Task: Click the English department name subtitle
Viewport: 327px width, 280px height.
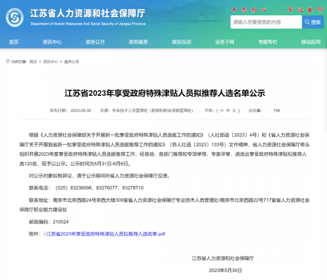Action: tap(88, 24)
